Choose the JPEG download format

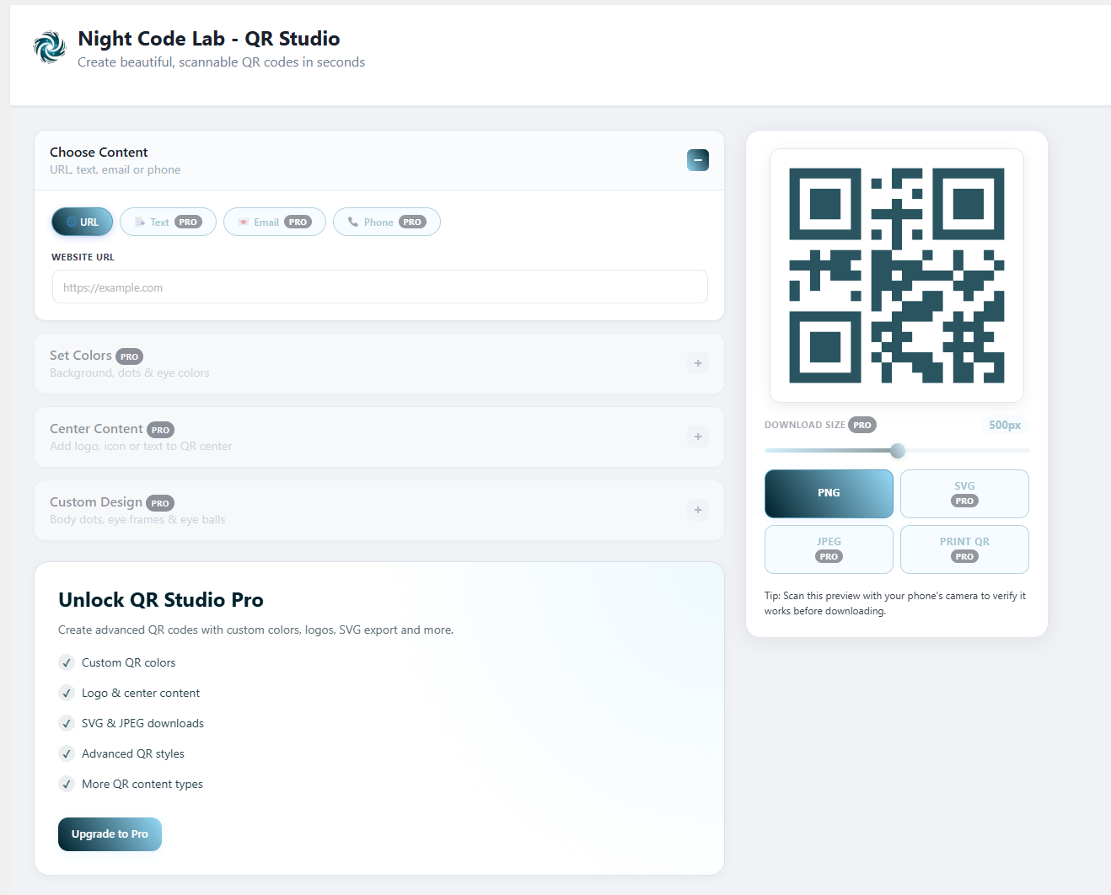pyautogui.click(x=829, y=549)
